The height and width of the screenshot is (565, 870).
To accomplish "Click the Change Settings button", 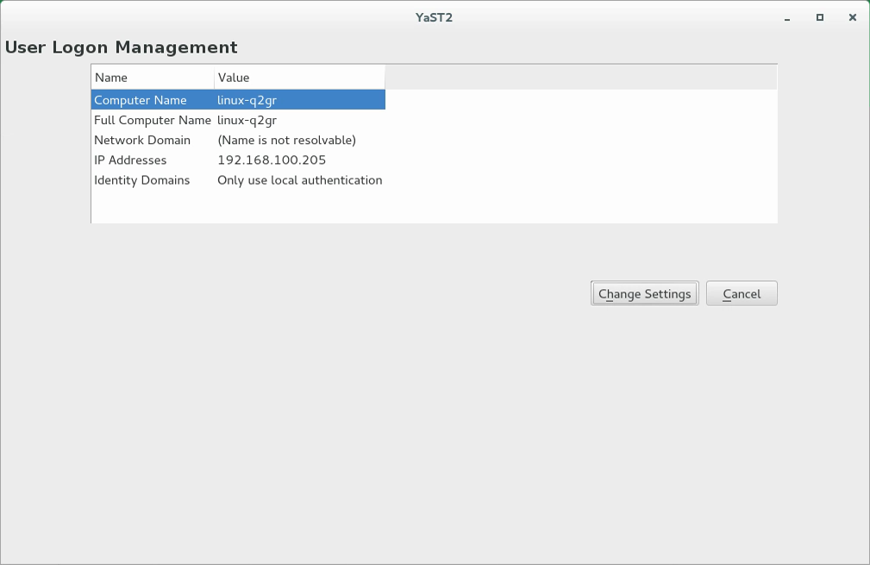I will [644, 293].
